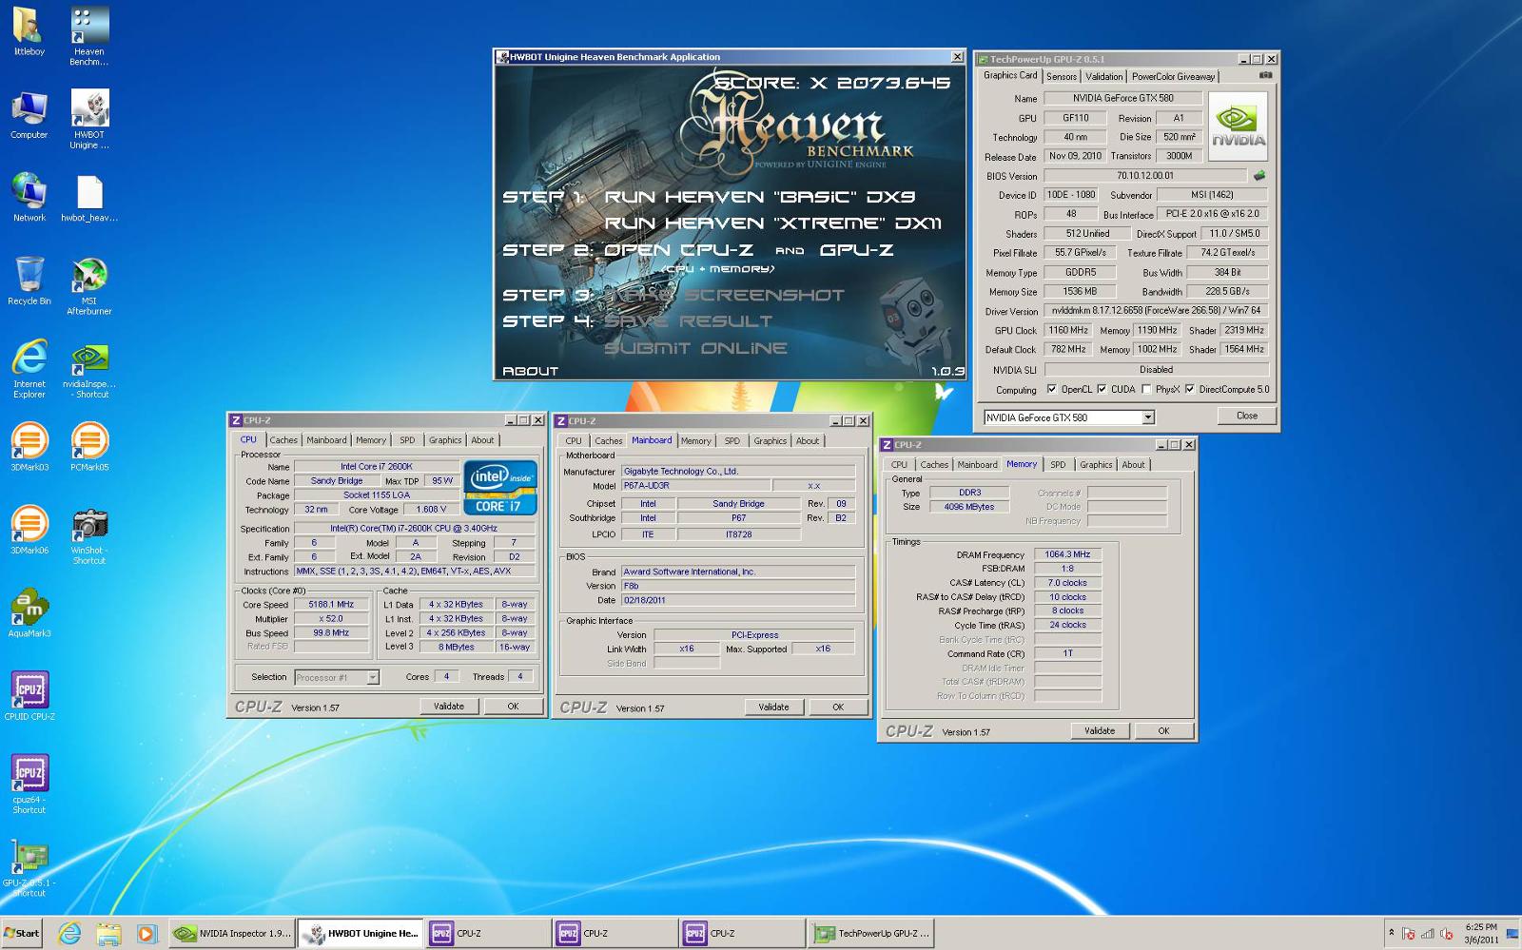
Task: Click GPU-Z screenshot camera icon
Action: (1265, 75)
